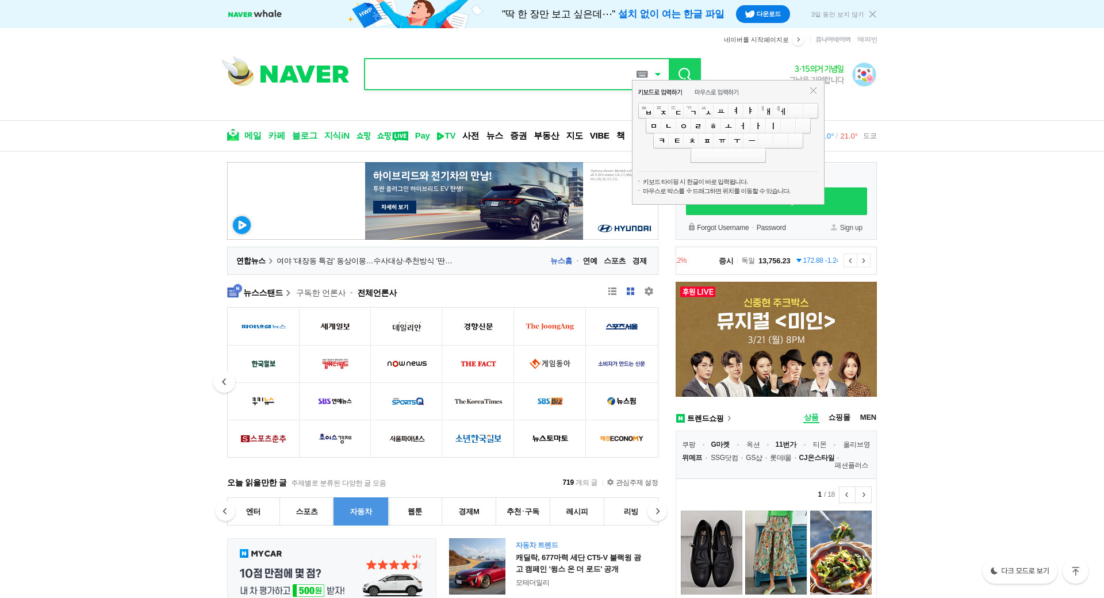
Task: Open THE FACT press logo
Action: pyautogui.click(x=478, y=364)
